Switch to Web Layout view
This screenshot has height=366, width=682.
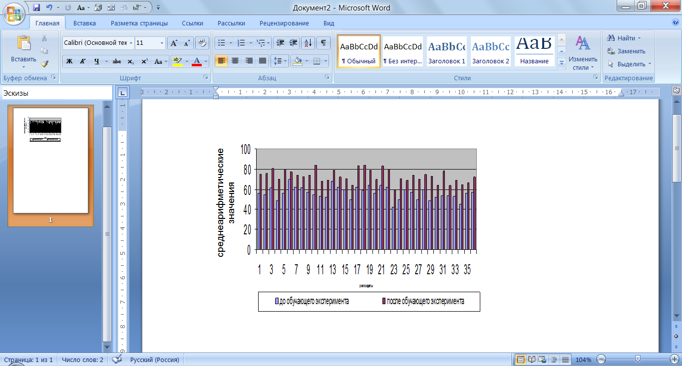point(543,360)
